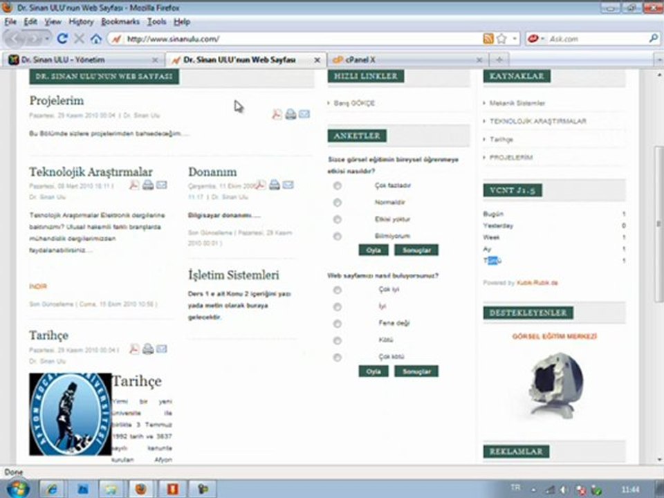Click the Ask.com search engine icon
The width and height of the screenshot is (664, 498).
pos(533,39)
